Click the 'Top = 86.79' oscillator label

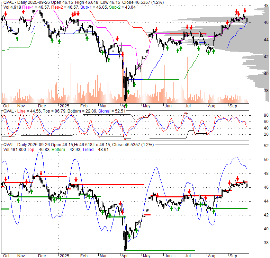click(54, 111)
